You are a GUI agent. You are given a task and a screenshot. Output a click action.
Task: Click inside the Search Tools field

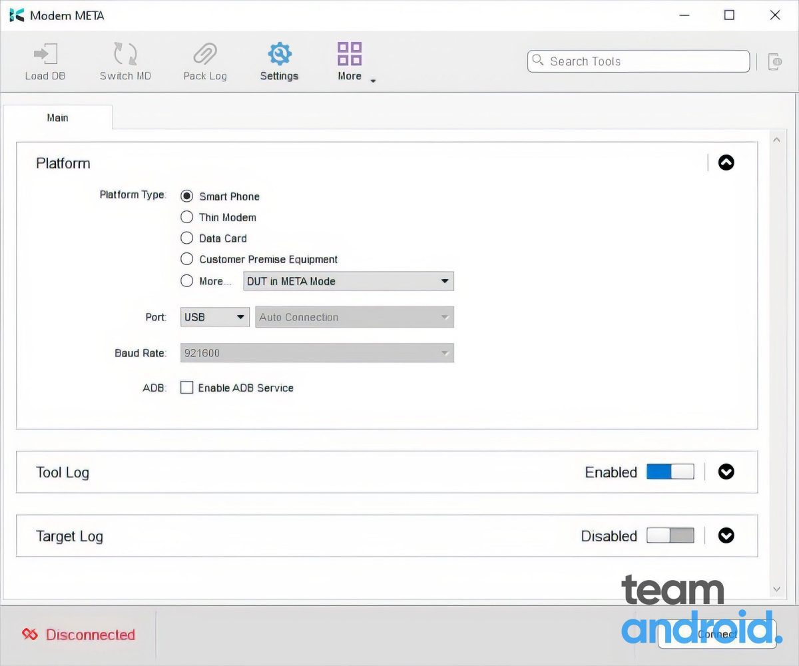[637, 61]
